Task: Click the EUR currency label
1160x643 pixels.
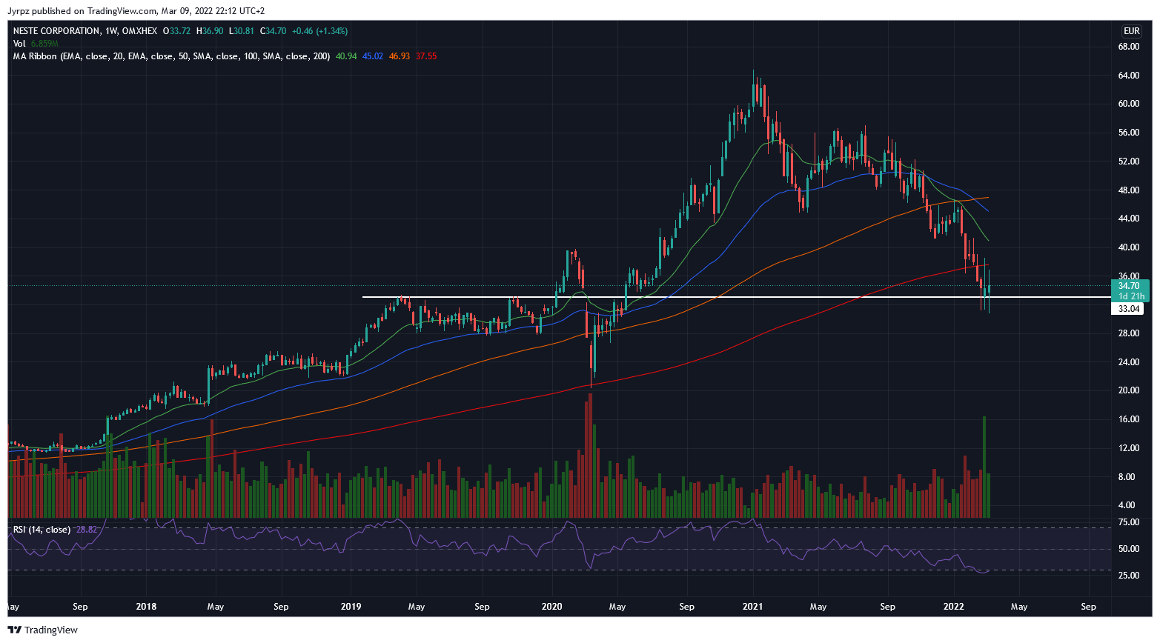Action: [1131, 31]
